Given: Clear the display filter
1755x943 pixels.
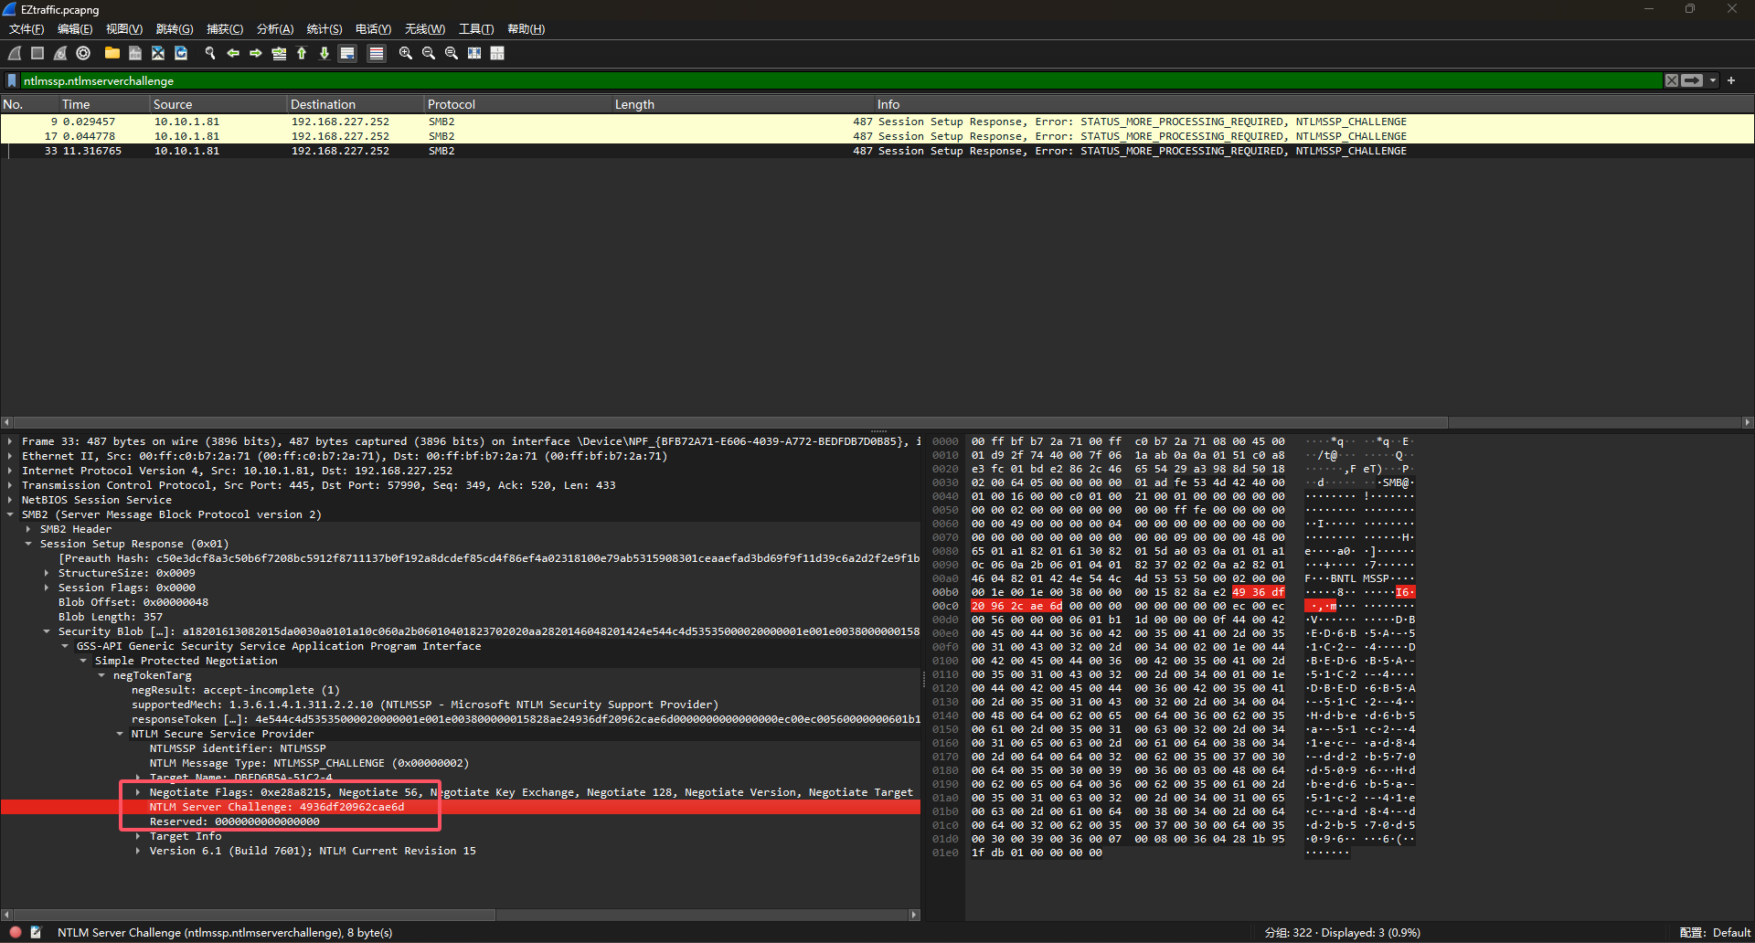Looking at the screenshot, I should point(1672,80).
